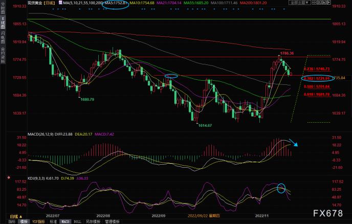The width and height of the screenshot is (352, 224).
Task: Click the last chart toolbar icon at top right
Action: pyautogui.click(x=328, y=3)
